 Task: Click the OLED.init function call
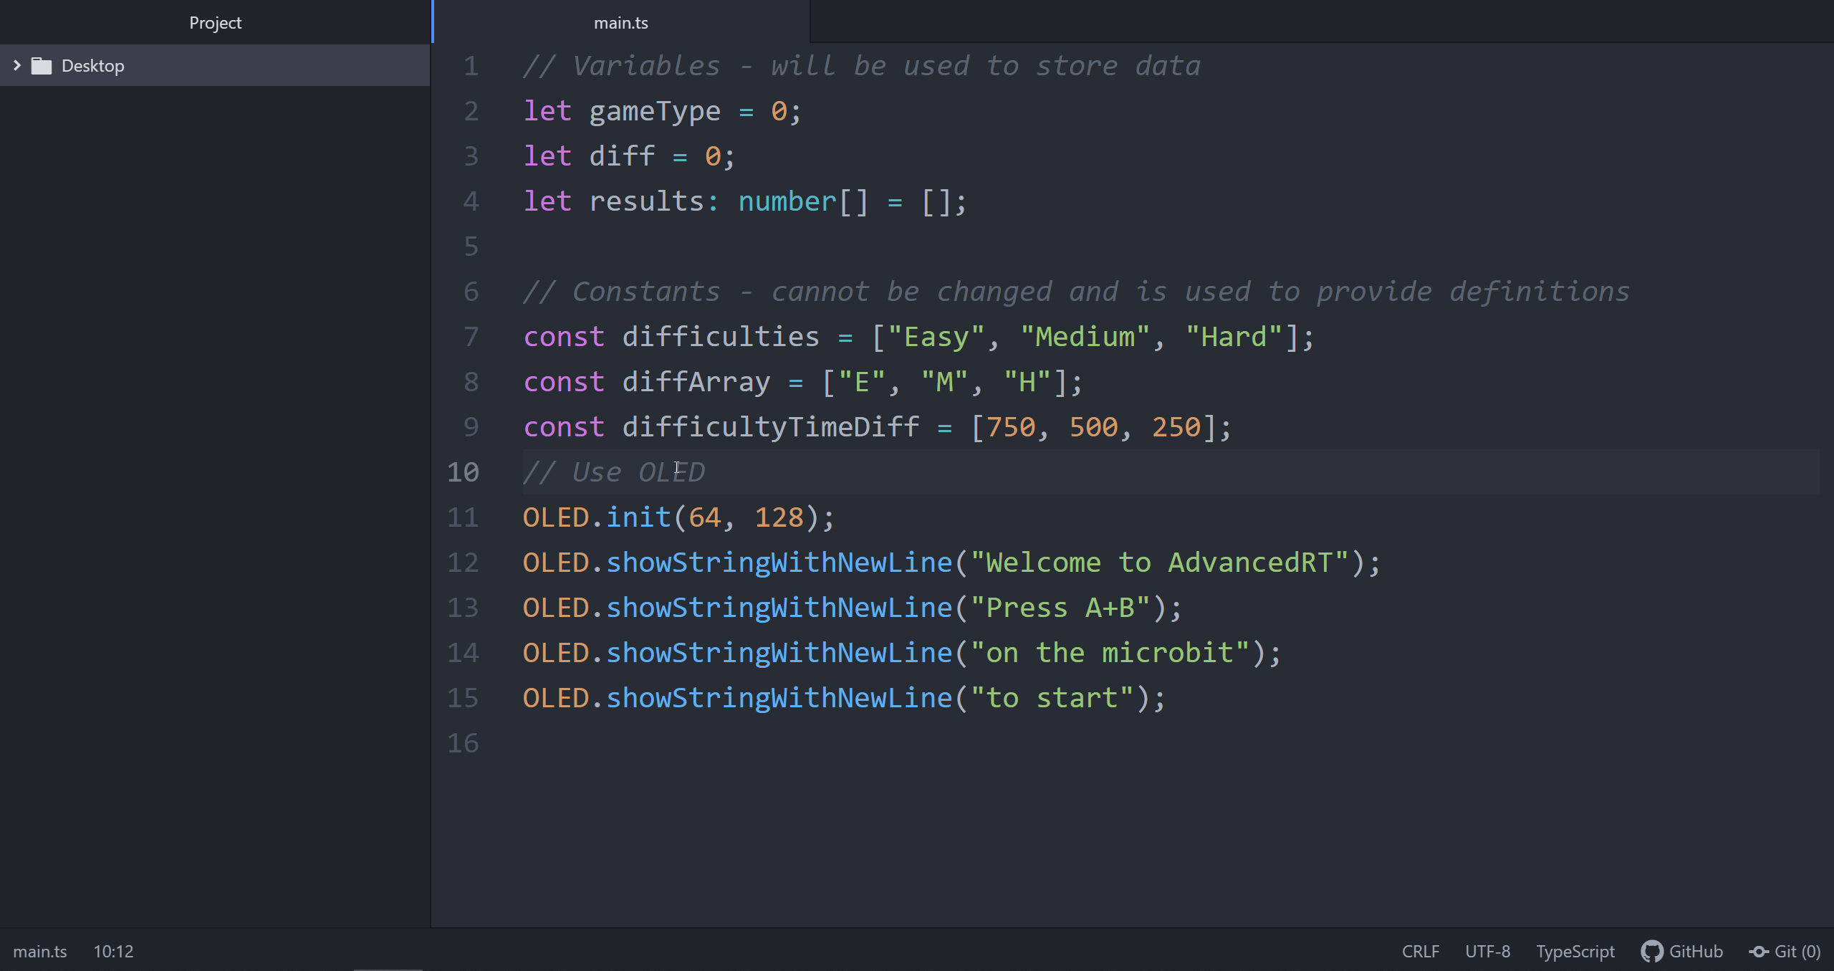[x=638, y=517]
